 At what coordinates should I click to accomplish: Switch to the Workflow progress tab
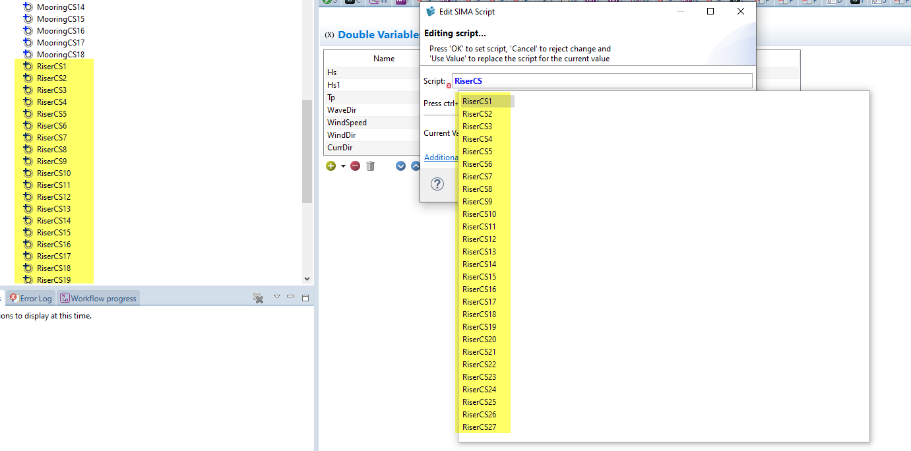(98, 299)
